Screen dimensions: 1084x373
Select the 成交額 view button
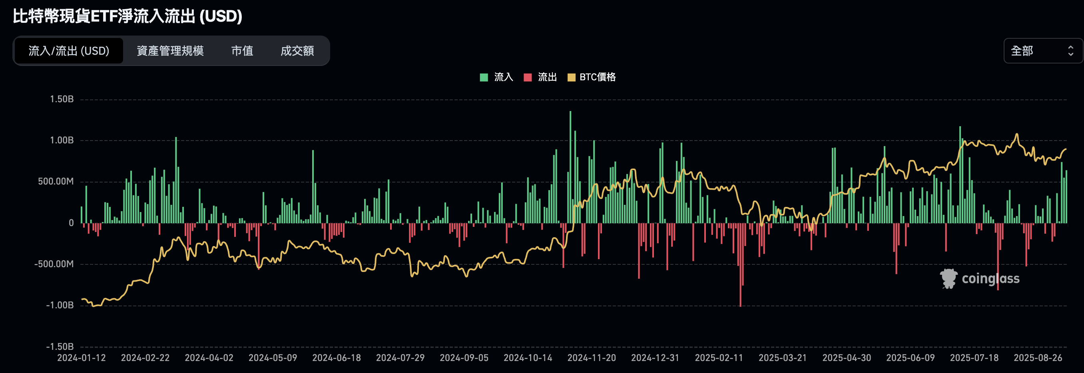pos(297,50)
